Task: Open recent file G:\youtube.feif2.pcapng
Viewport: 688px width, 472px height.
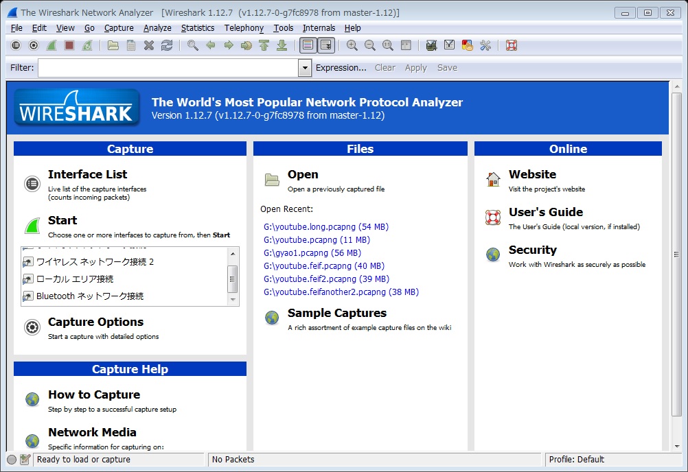Action: [326, 279]
